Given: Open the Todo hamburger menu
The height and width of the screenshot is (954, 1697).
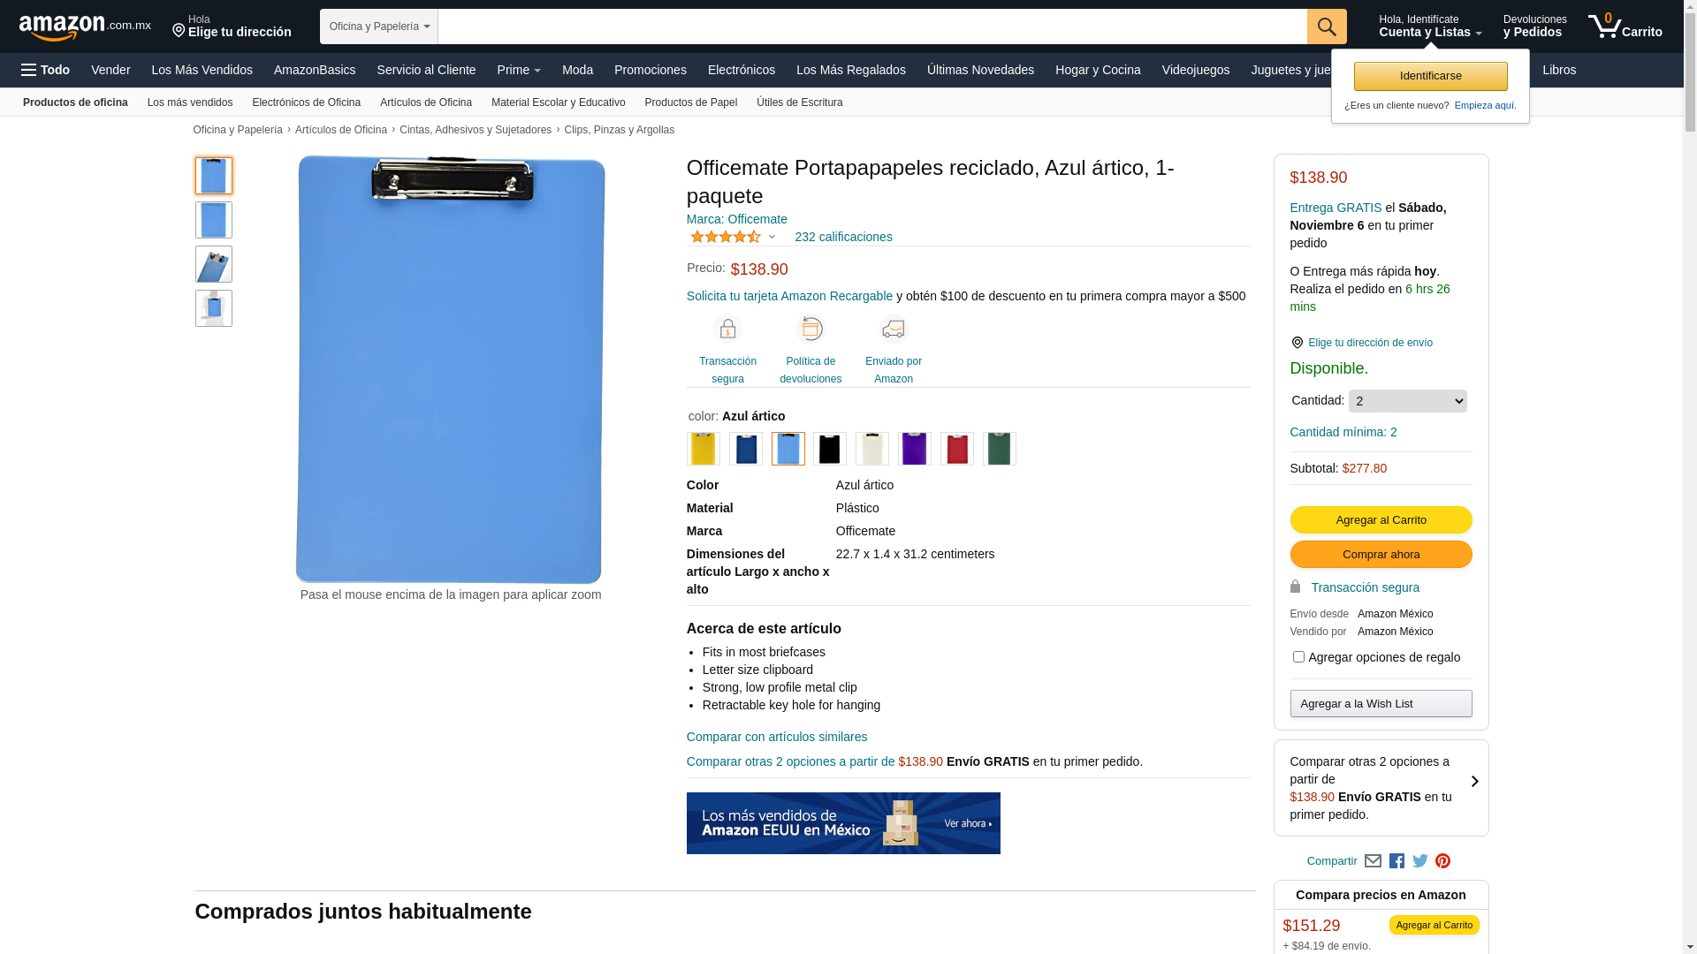Looking at the screenshot, I should 45,70.
